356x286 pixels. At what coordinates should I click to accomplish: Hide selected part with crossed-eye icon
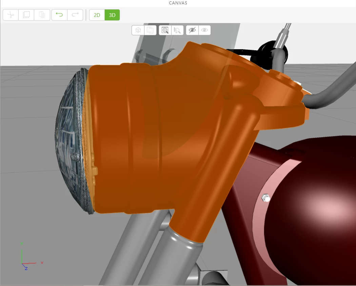[192, 30]
